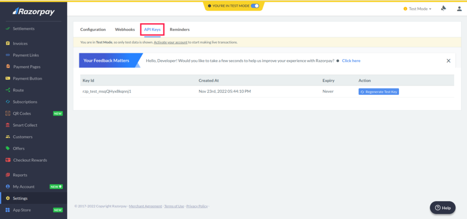Expand the Test Mode dropdown

(417, 9)
